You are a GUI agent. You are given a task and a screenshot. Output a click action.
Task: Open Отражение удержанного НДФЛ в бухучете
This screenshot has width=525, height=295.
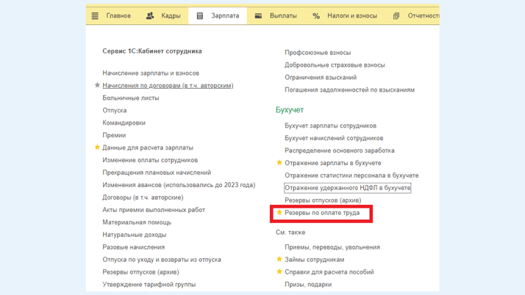click(x=347, y=188)
